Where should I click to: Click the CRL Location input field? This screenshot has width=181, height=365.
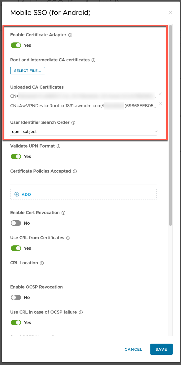[84, 272]
